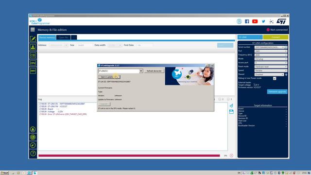Expand the Access port dropdown
The height and width of the screenshot is (175, 311).
pos(271,63)
